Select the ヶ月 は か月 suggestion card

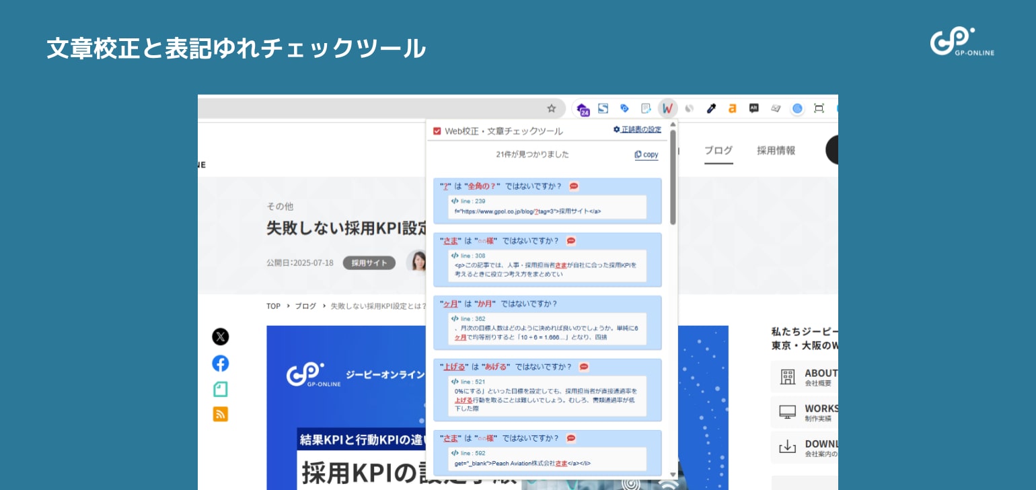pos(547,322)
